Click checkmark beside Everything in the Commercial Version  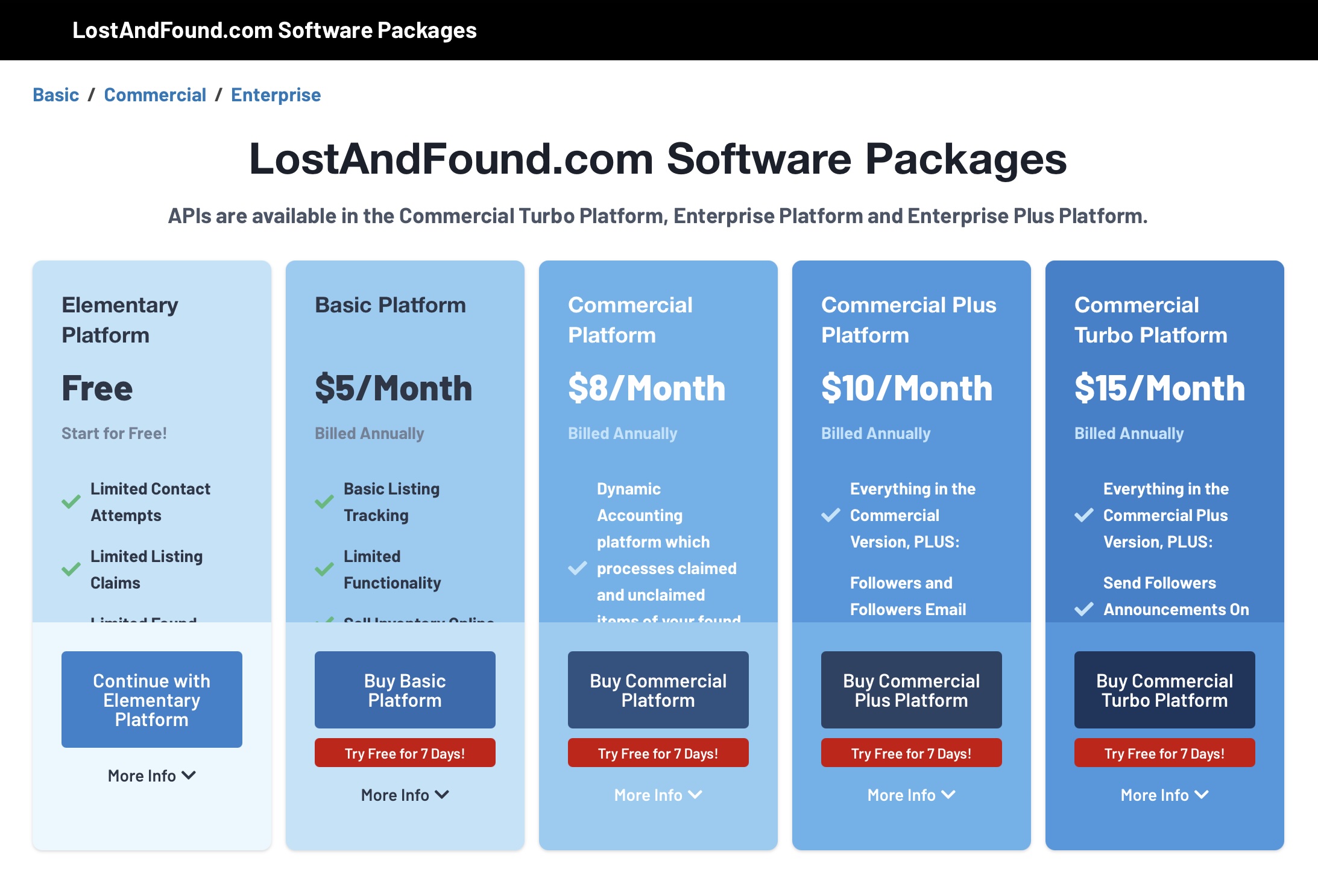tap(831, 515)
